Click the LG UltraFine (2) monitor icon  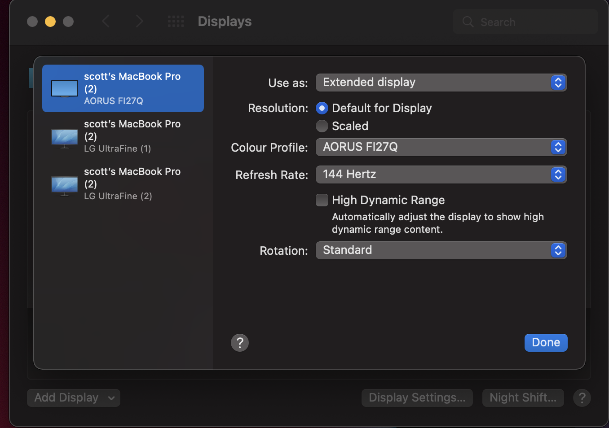[x=65, y=185]
